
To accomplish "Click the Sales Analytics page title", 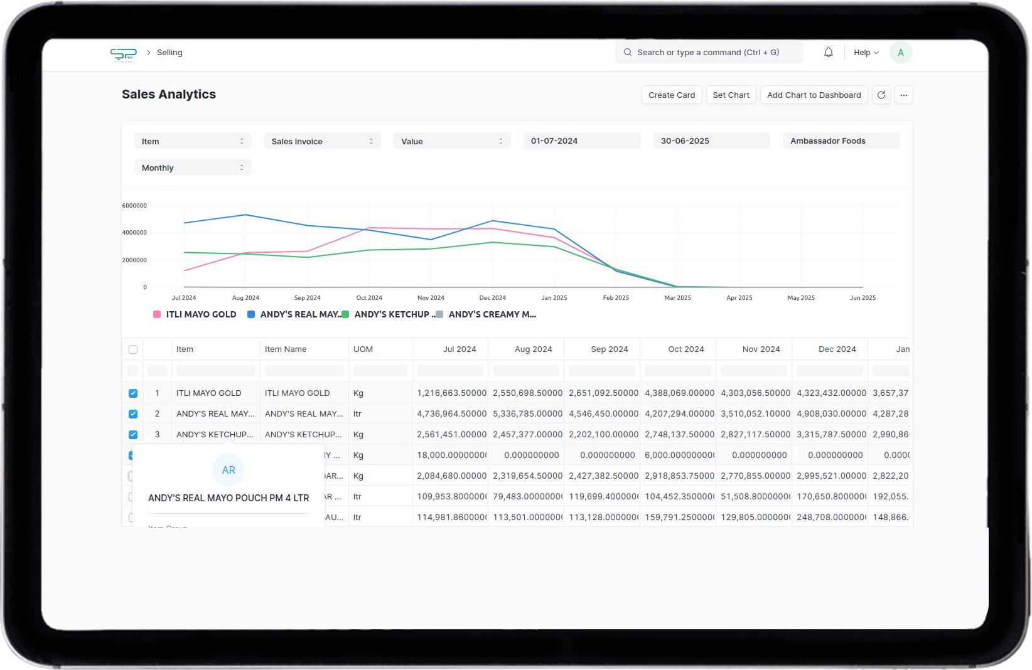I will click(169, 94).
